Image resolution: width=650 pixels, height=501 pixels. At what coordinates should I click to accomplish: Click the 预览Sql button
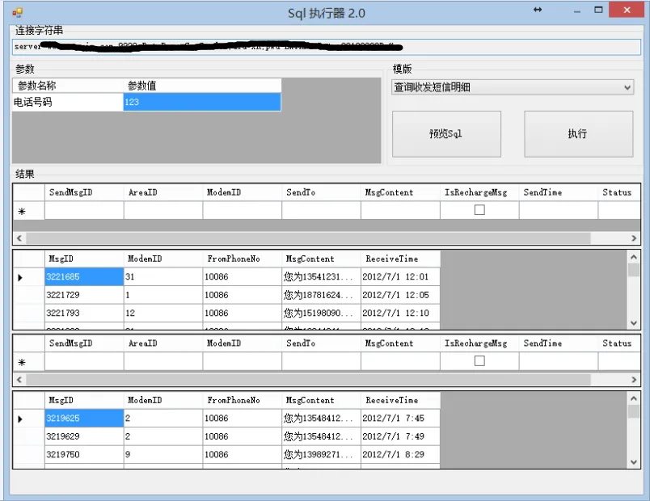(446, 134)
